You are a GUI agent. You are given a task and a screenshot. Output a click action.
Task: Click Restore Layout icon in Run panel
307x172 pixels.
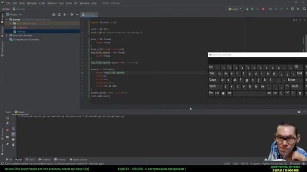(8, 137)
